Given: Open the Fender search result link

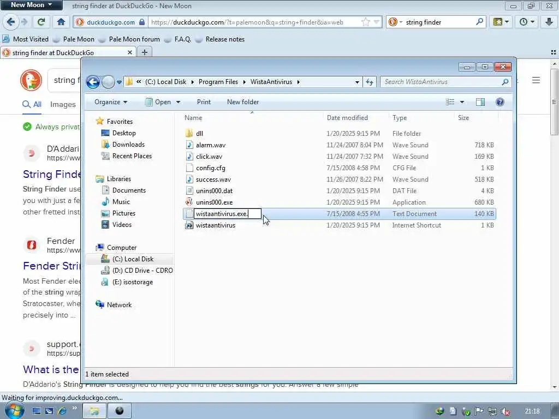Looking at the screenshot, I should coord(51,266).
